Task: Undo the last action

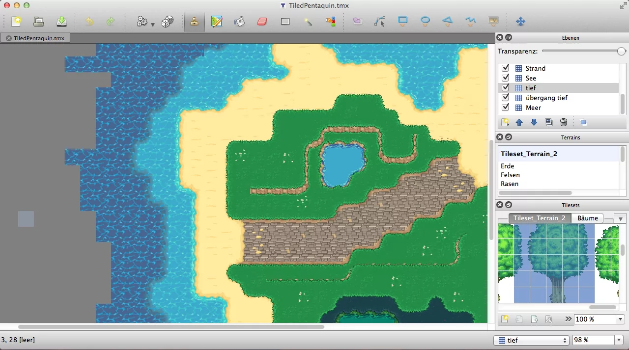Action: coord(89,22)
